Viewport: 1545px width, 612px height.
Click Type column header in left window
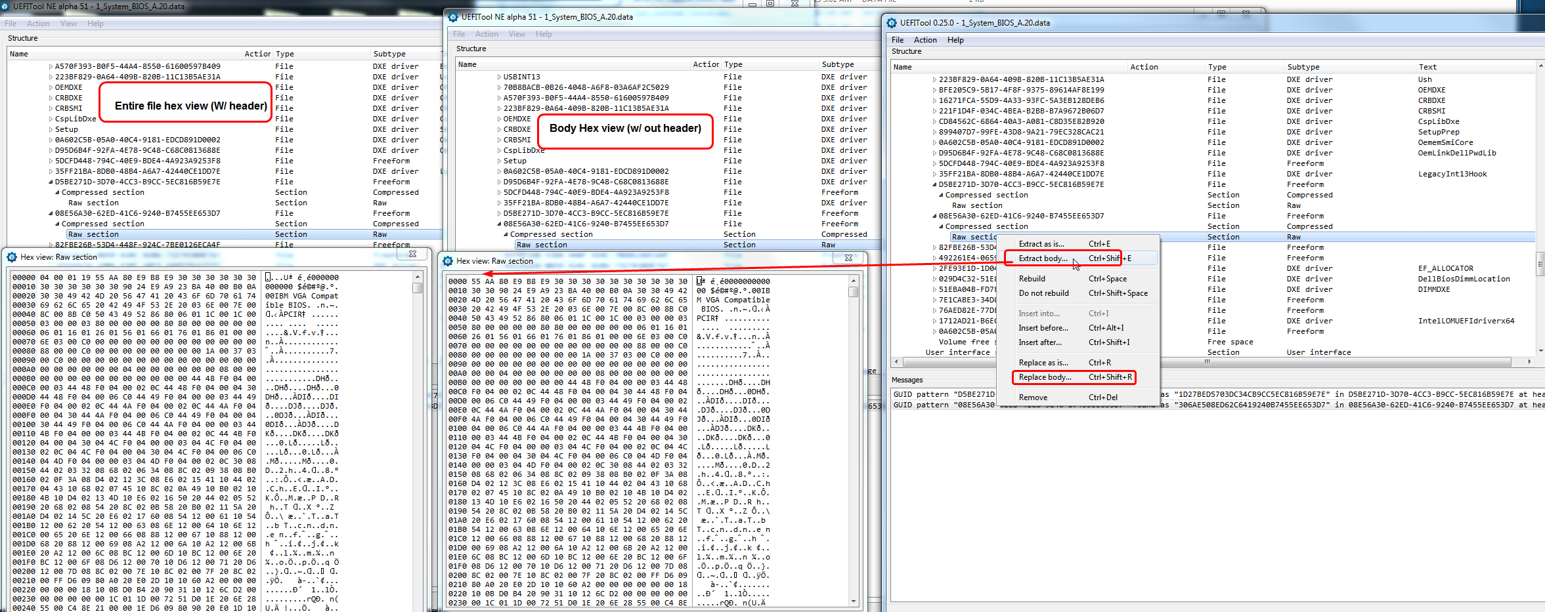click(322, 54)
